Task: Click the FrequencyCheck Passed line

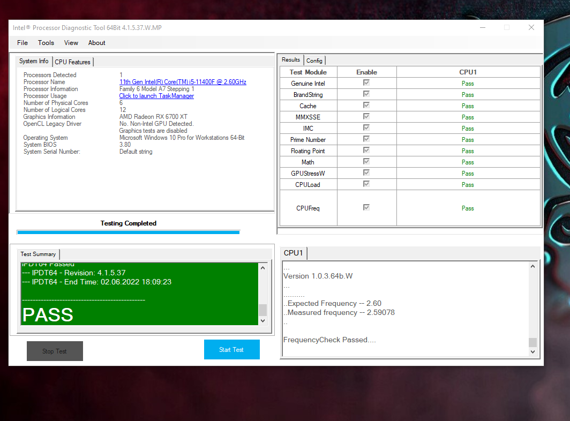Action: point(329,340)
